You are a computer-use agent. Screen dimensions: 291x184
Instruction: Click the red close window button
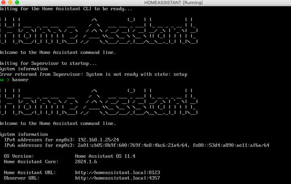(3, 2)
